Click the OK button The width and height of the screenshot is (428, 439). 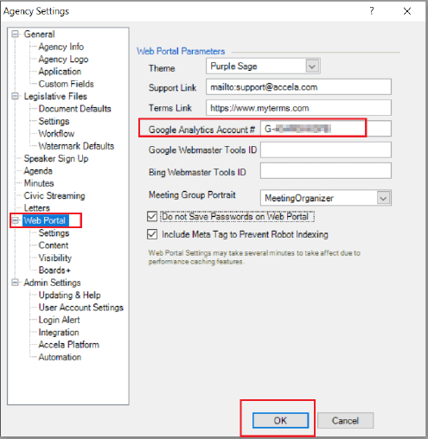click(x=280, y=421)
